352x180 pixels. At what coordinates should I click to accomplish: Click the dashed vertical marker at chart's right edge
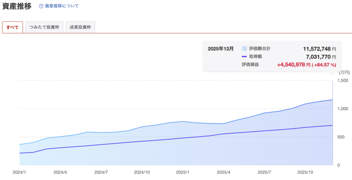[332, 120]
